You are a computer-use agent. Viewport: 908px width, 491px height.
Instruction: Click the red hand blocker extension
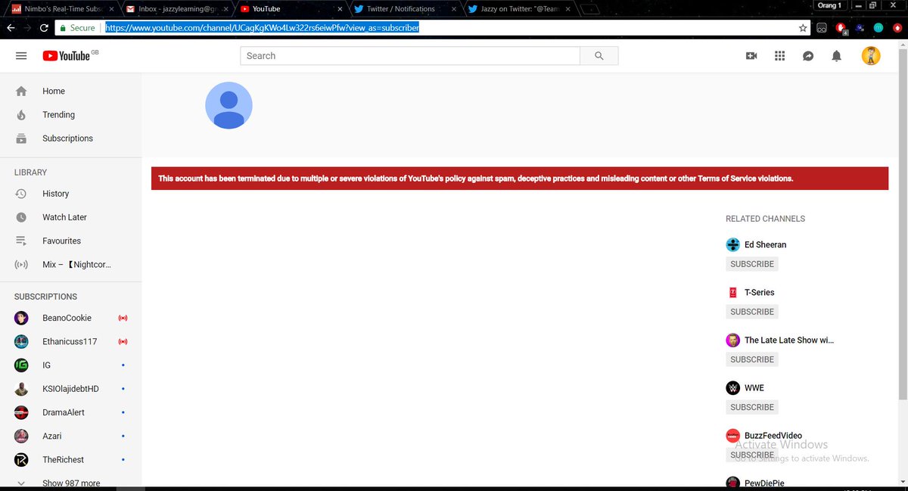pyautogui.click(x=841, y=28)
